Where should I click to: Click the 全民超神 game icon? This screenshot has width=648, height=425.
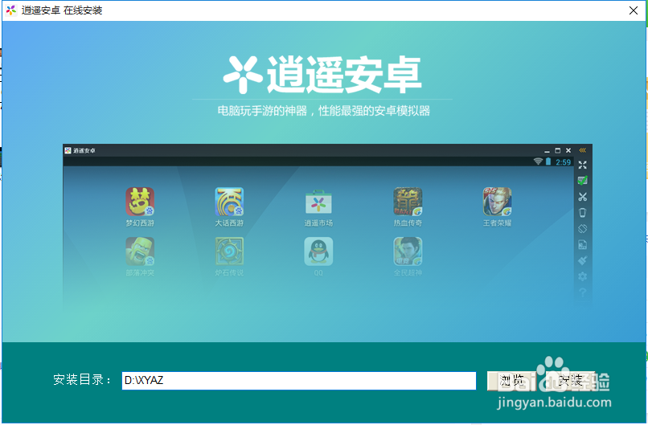[x=408, y=251]
